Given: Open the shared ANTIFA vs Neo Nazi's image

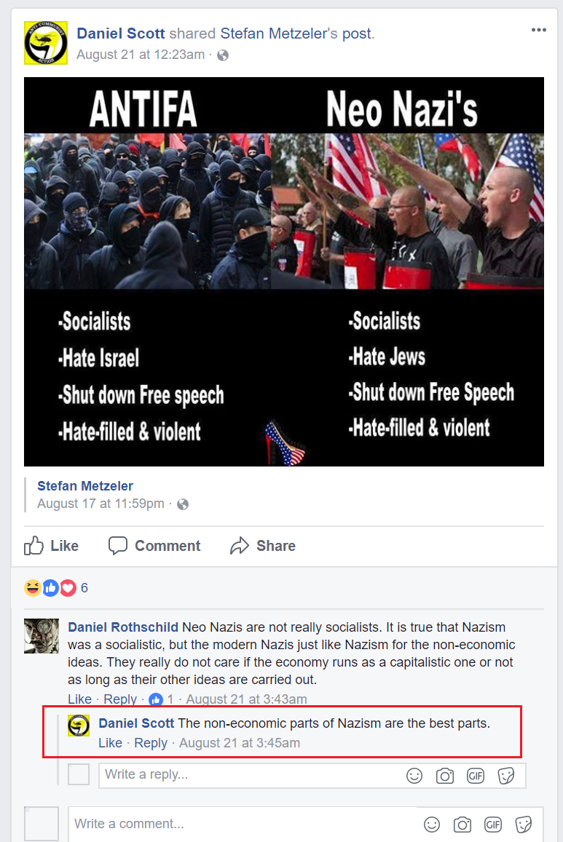Looking at the screenshot, I should point(283,271).
